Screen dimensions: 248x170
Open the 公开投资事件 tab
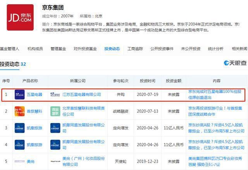162,49
